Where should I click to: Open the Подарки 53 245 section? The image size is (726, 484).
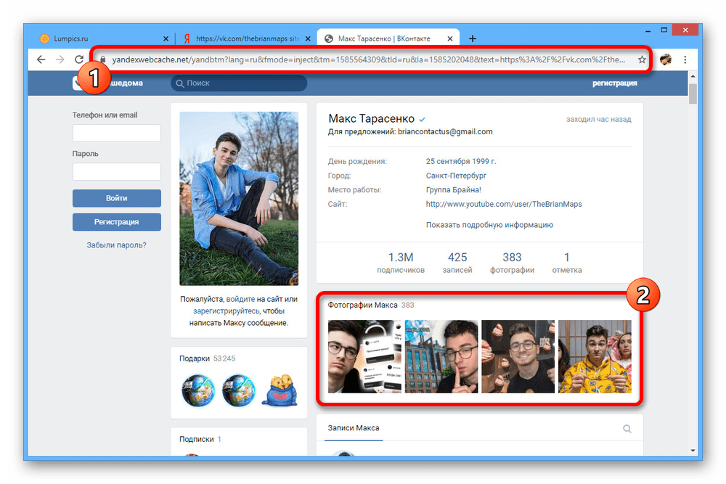click(207, 358)
